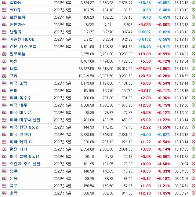Viewport: 196px width, 197px height.
Task: Select the -0.0007 change for 난방유
Action: coord(143,32)
